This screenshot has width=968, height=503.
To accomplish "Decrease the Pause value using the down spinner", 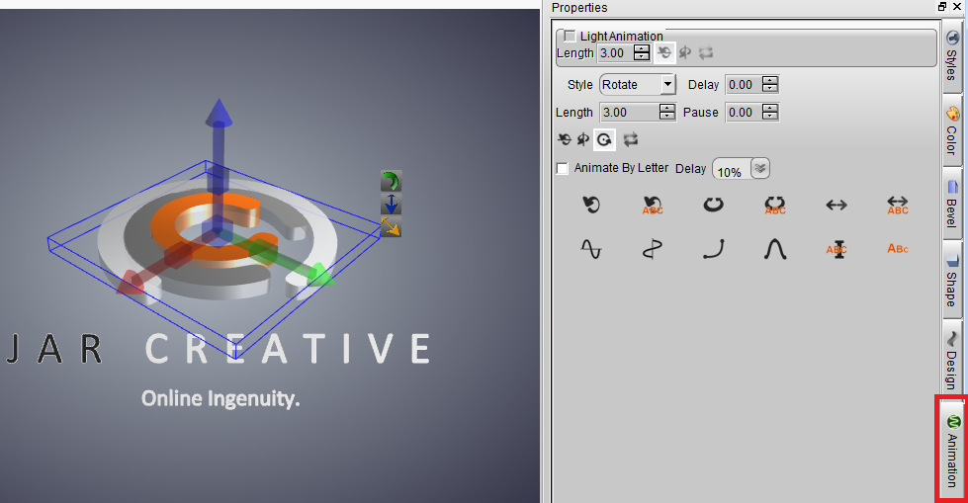I will point(770,116).
